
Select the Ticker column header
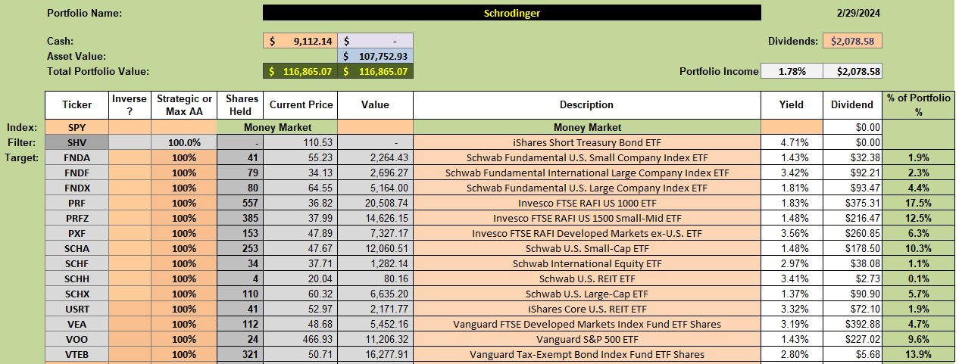[x=77, y=105]
